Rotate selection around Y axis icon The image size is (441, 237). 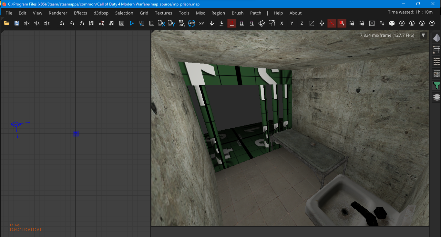(x=72, y=23)
